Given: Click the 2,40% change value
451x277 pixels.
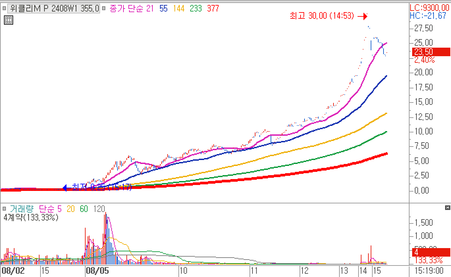Looking at the screenshot, I should (424, 60).
